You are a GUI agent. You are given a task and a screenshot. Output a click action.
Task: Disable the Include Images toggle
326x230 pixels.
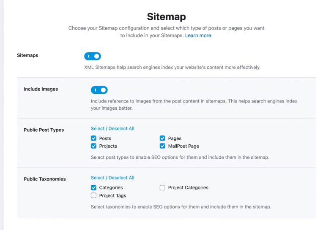tap(99, 90)
